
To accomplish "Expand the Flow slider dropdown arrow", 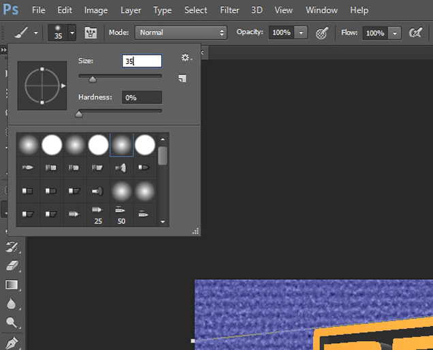I will coord(394,33).
